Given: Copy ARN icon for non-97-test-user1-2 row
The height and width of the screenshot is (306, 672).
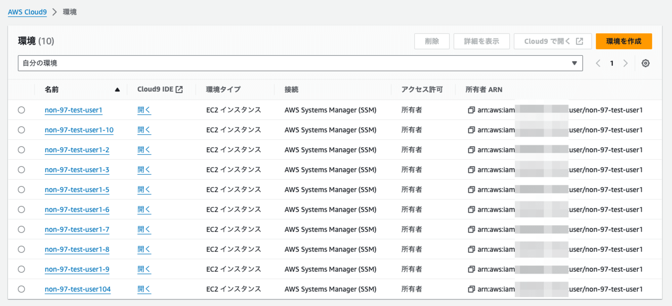Looking at the screenshot, I should click(x=471, y=150).
